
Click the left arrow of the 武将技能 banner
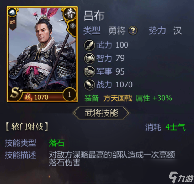(x=74, y=113)
